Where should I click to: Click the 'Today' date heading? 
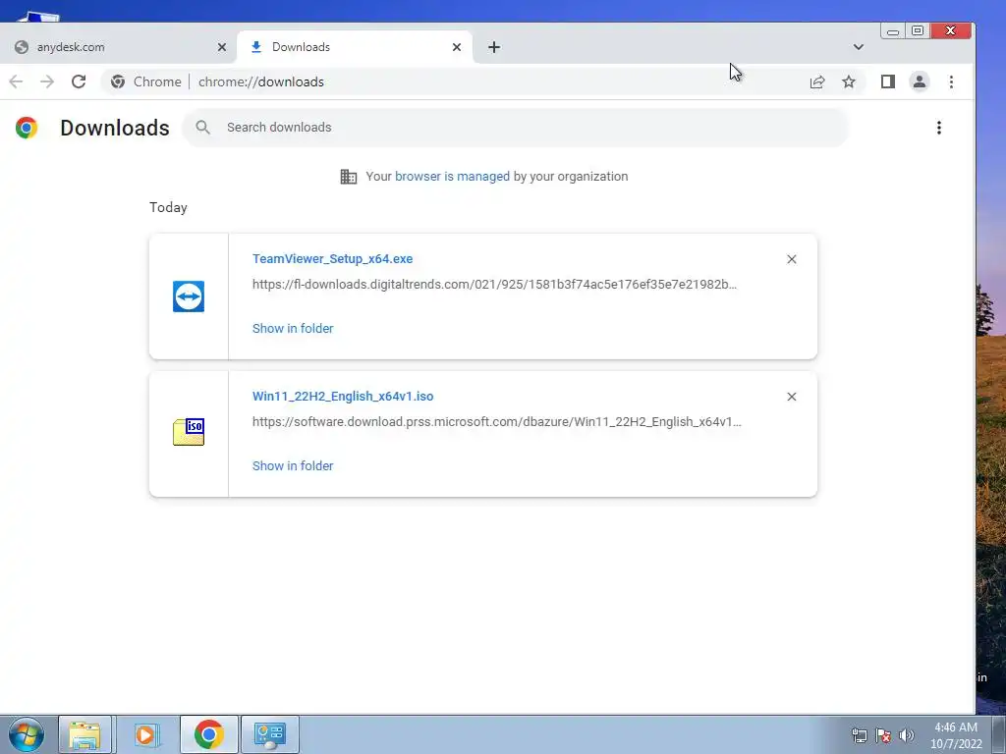168,208
